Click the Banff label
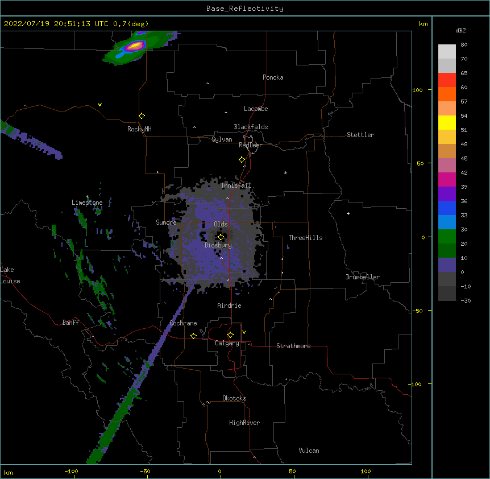The height and width of the screenshot is (479, 490). point(70,323)
